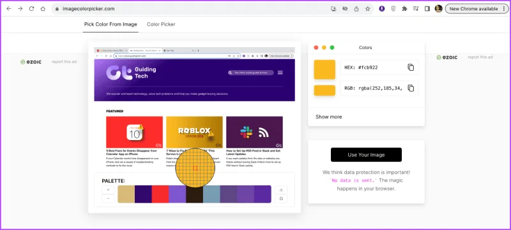The width and height of the screenshot is (511, 230).
Task: Click the 'No data is sent.' pink text
Action: tap(354, 180)
